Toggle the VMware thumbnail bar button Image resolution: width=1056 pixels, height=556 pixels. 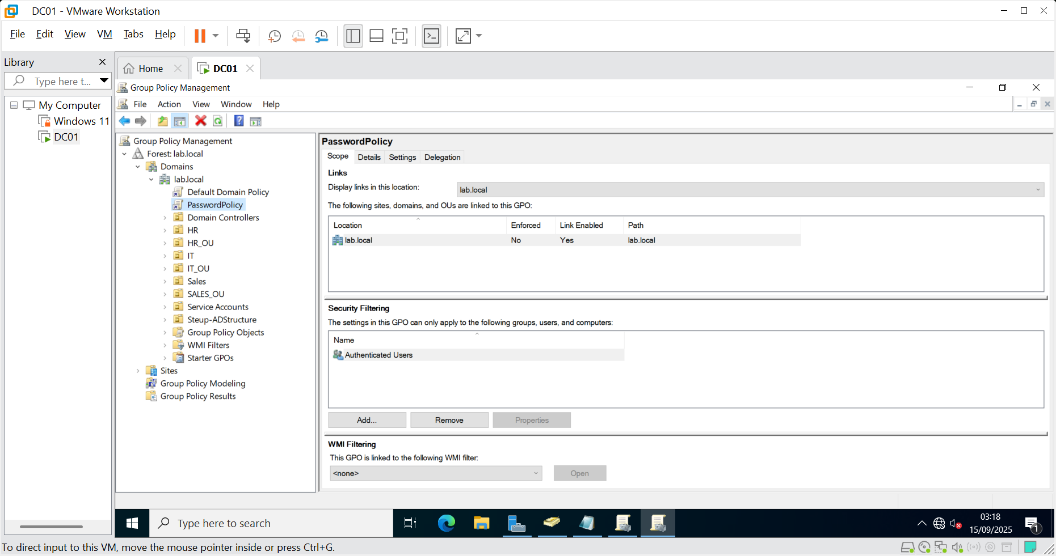point(376,36)
